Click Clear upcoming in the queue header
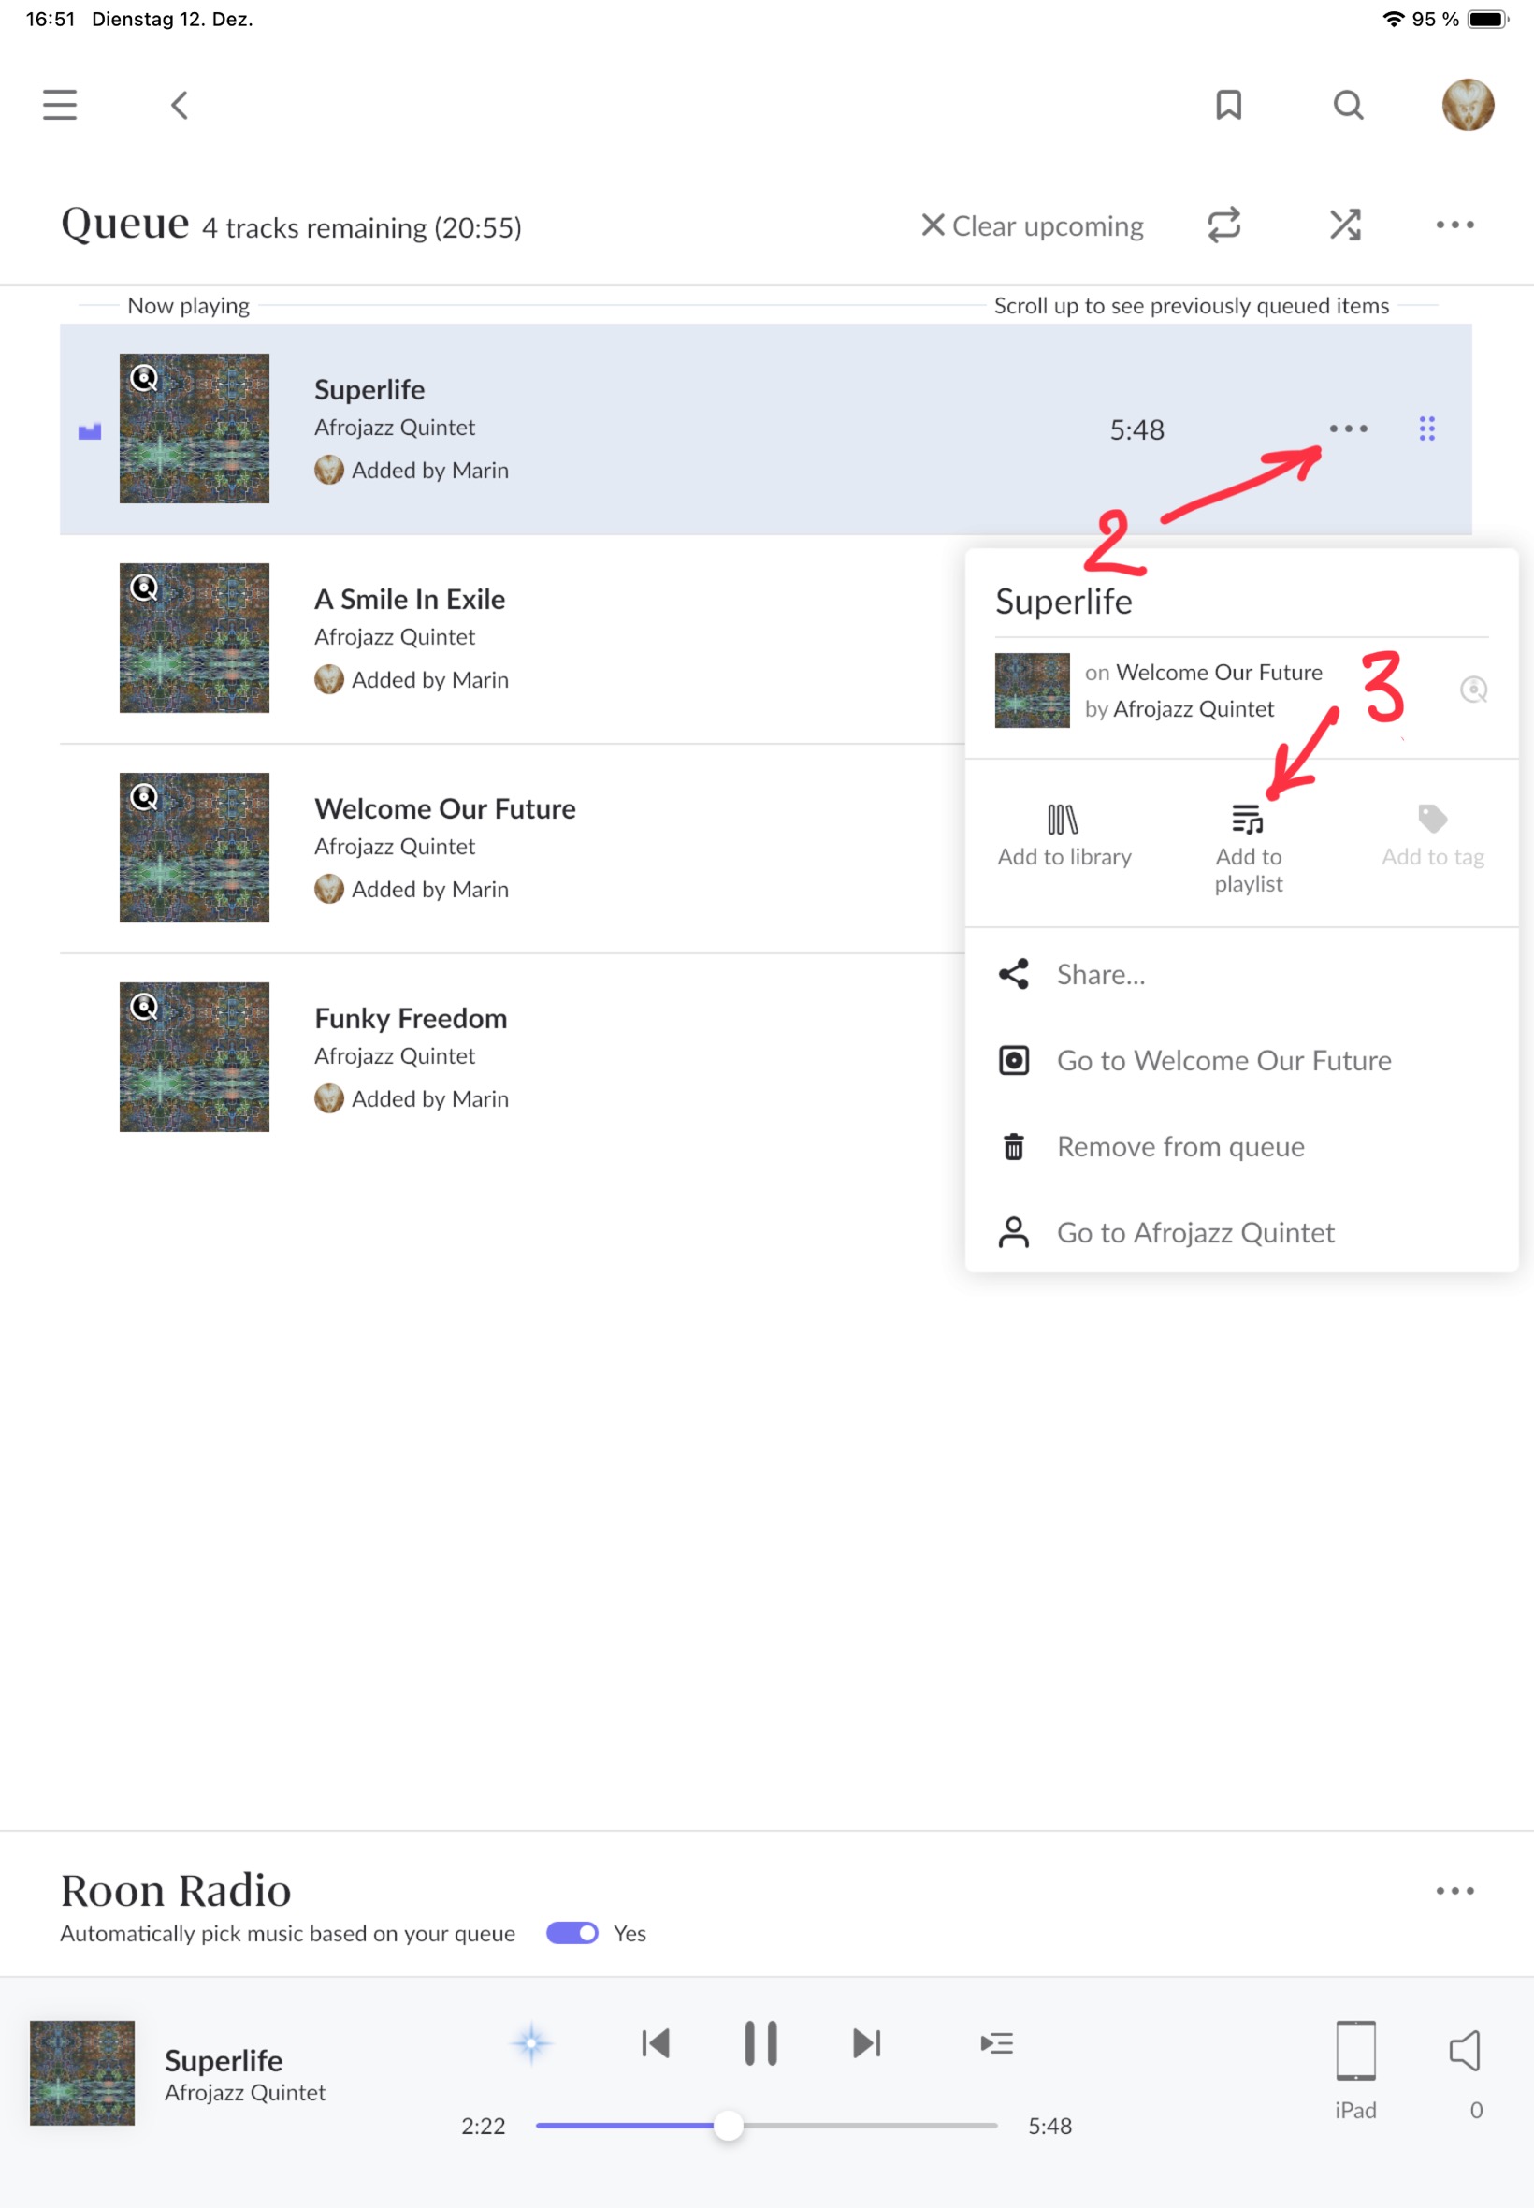The height and width of the screenshot is (2208, 1534). tap(1033, 225)
